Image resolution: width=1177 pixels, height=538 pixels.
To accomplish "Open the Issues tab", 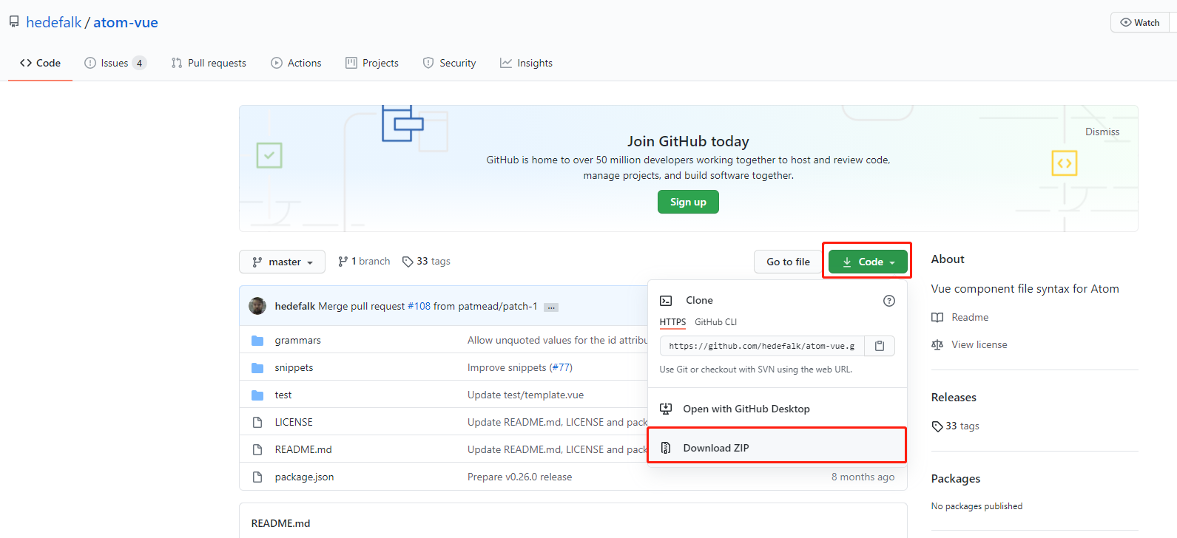I will click(x=115, y=63).
